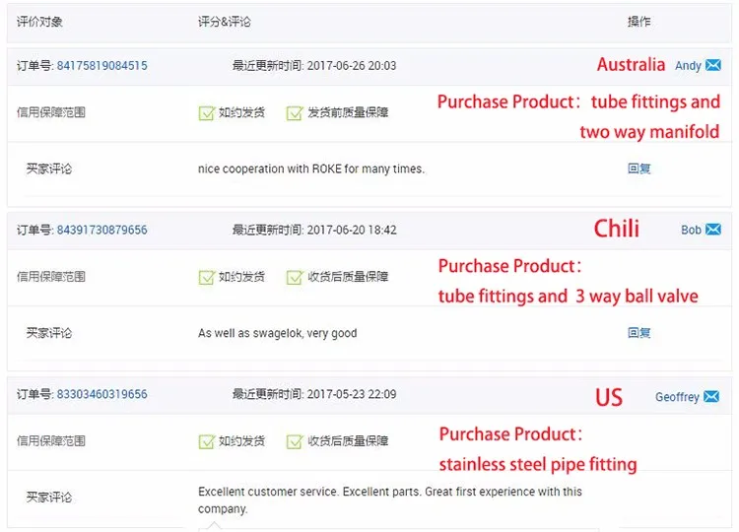Click buyer name Bob

point(691,231)
